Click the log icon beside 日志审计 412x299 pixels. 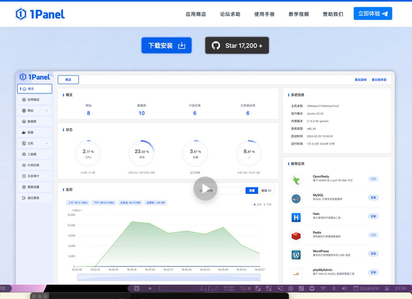click(24, 176)
